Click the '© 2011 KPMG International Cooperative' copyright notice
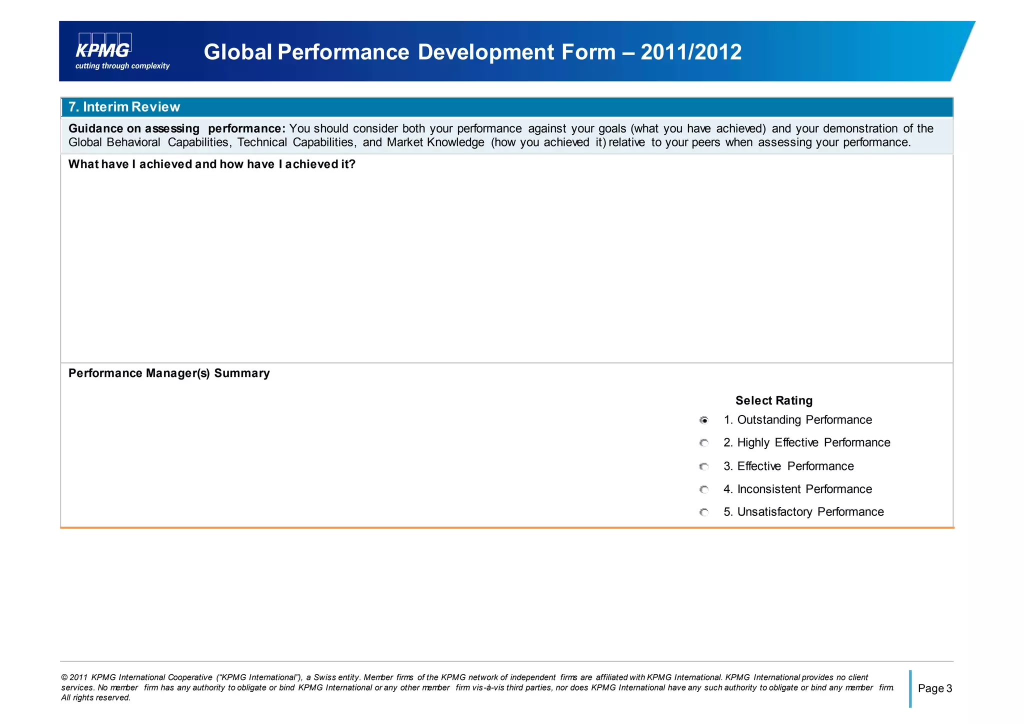 coord(477,687)
